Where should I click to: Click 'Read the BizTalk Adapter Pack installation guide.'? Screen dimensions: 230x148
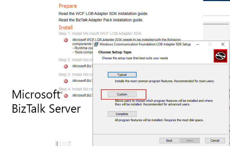[x=101, y=20]
